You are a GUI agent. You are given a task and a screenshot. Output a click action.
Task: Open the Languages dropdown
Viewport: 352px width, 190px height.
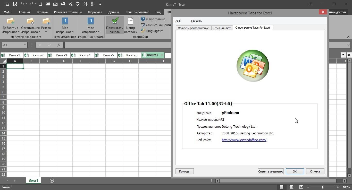click(152, 31)
